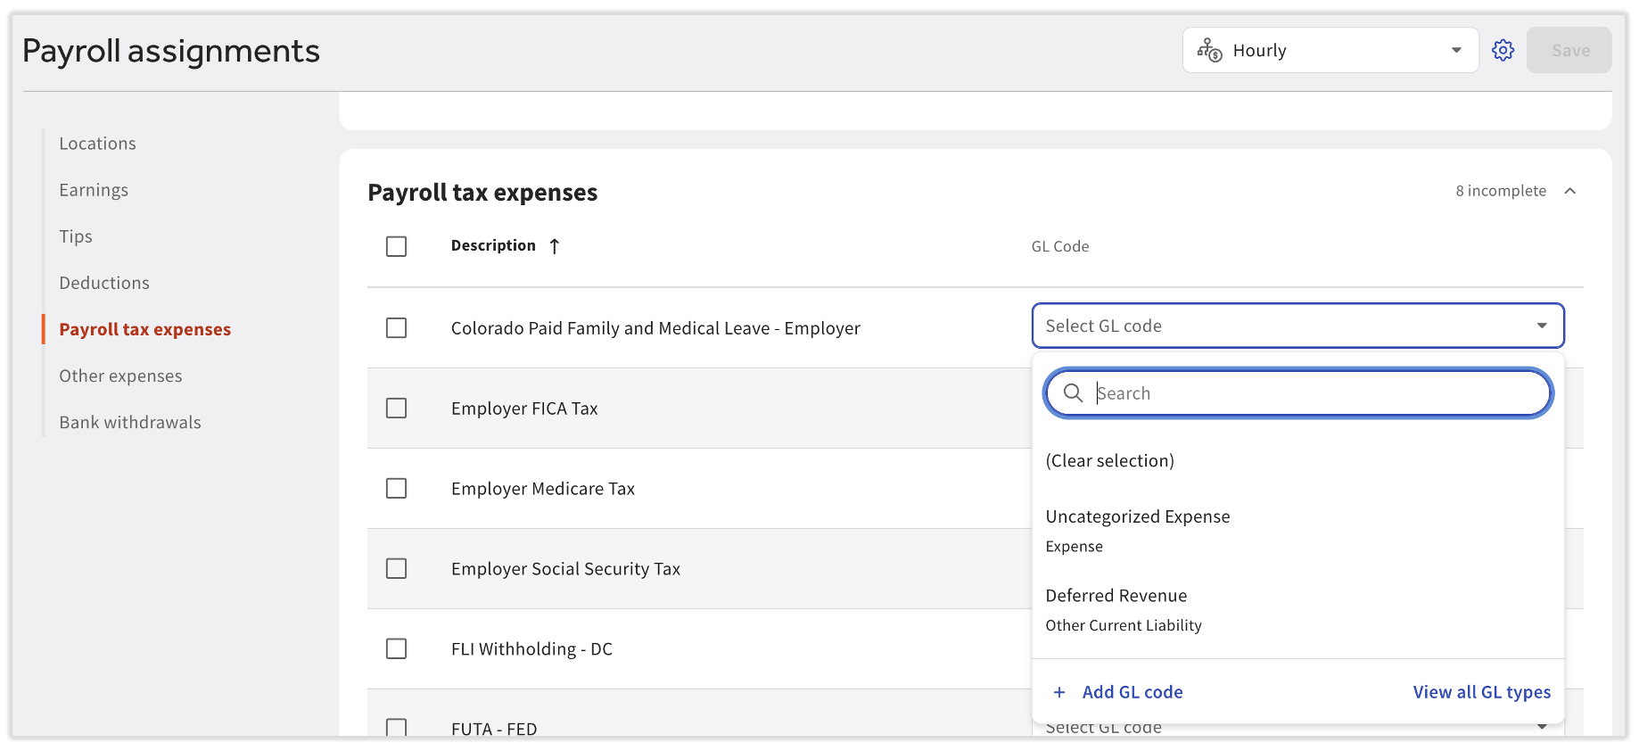This screenshot has height=751, width=1639.
Task: Go to the Earnings section
Action: pyautogui.click(x=94, y=190)
